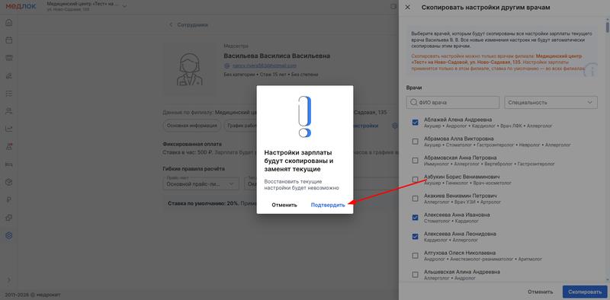
Task: Click Скопировать button in side panel
Action: click(x=585, y=292)
